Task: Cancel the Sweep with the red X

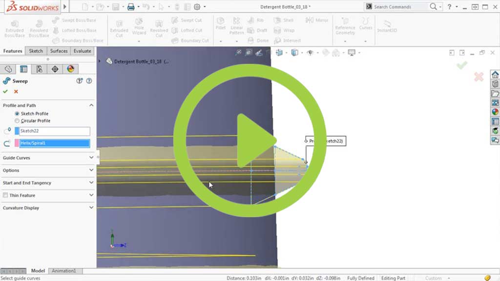Action: [16, 92]
